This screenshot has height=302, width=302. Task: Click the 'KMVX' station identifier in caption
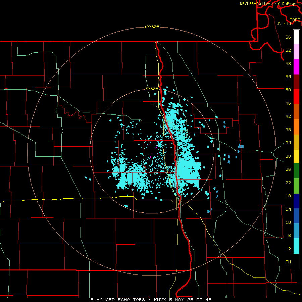point(160,300)
